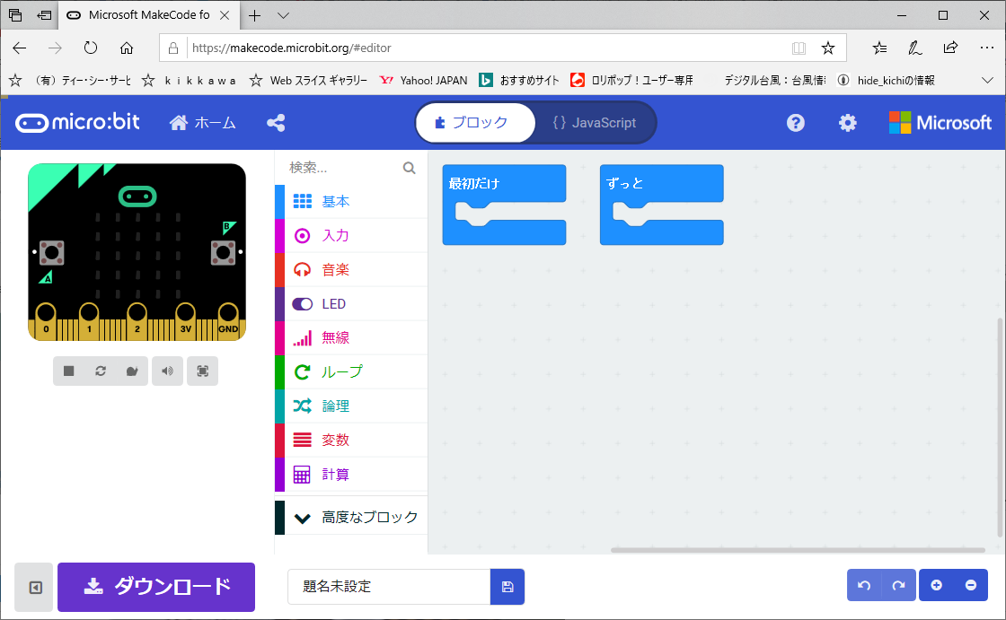Go back in the browser
The image size is (1006, 620).
point(20,48)
